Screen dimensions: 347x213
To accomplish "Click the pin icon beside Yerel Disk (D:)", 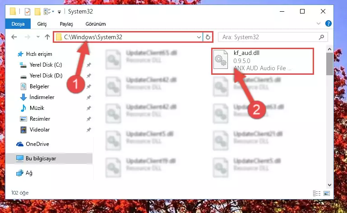I will point(89,76).
